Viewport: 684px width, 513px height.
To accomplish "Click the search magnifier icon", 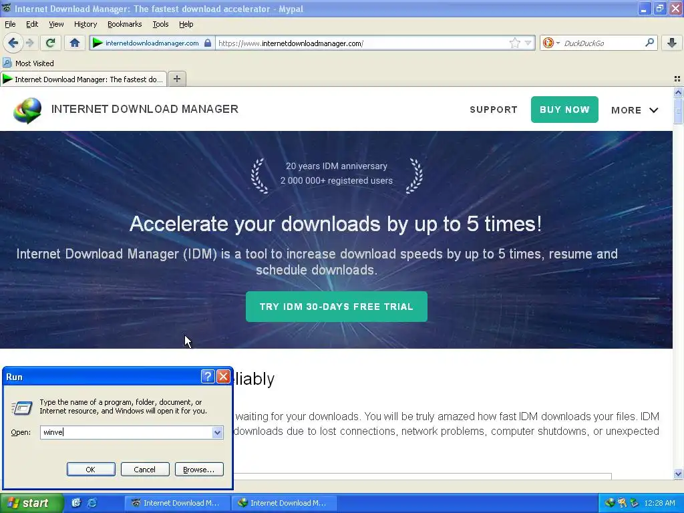I will point(649,42).
